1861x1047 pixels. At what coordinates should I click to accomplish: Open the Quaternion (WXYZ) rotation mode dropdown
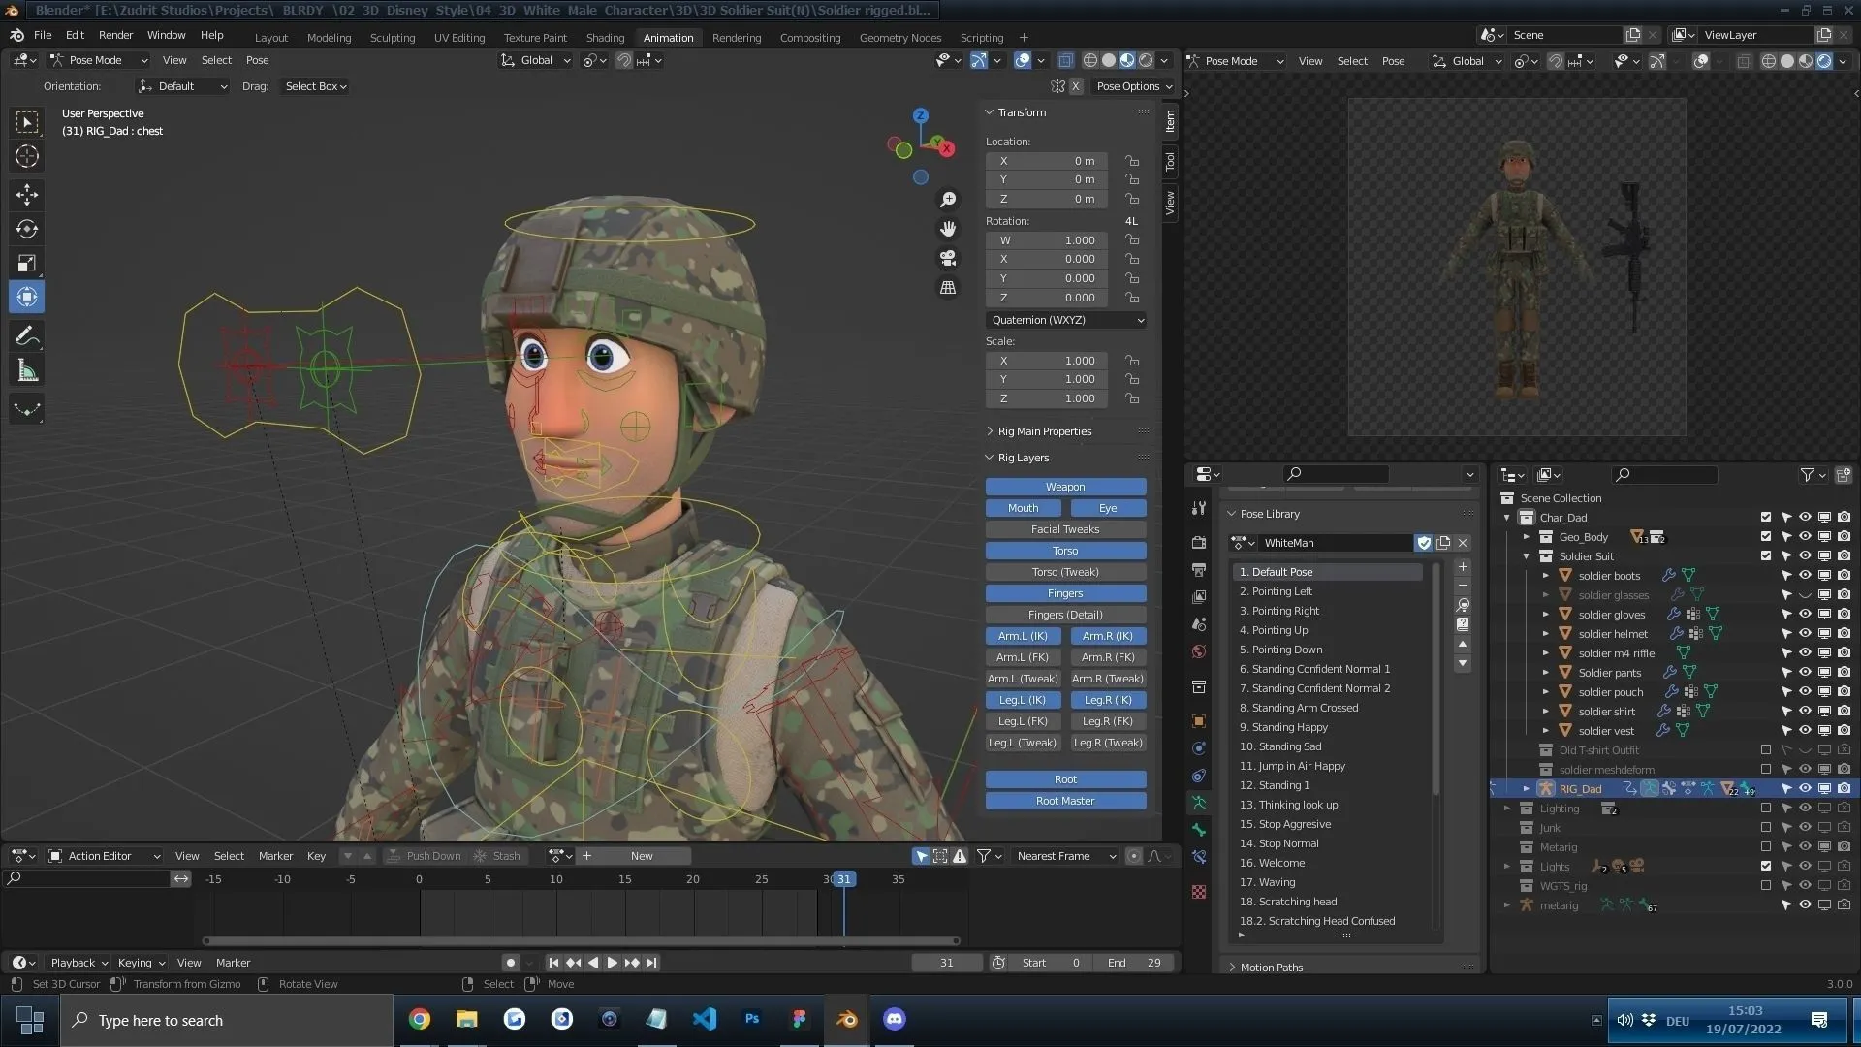(1066, 320)
